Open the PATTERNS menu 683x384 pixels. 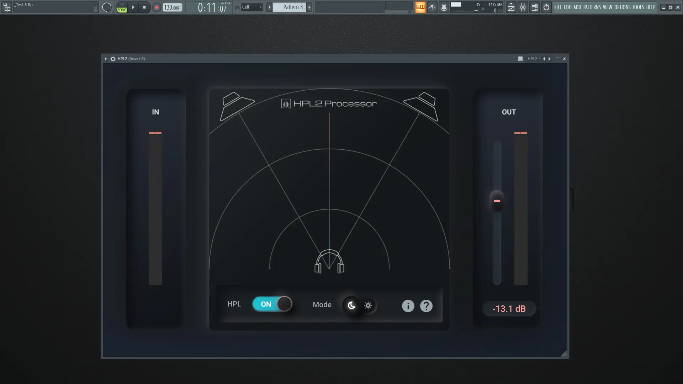(592, 7)
